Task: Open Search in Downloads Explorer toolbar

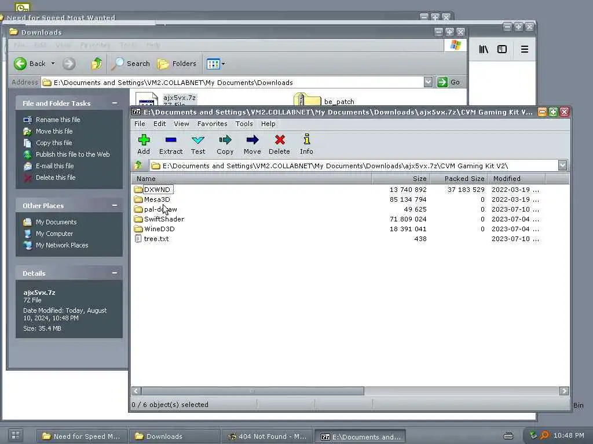Action: tap(130, 64)
